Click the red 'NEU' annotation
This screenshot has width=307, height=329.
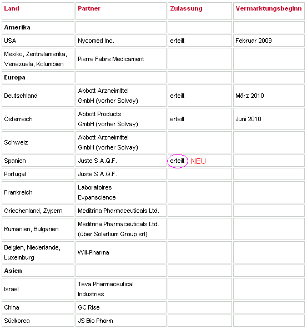(x=198, y=161)
